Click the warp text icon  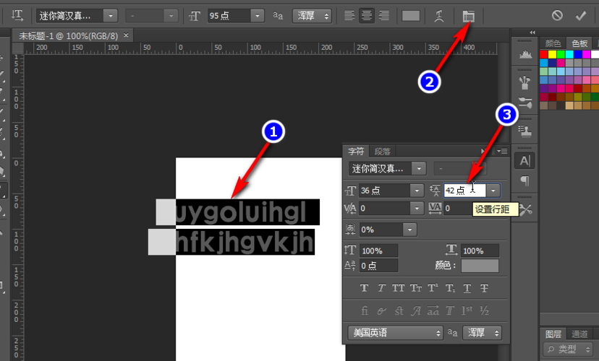(439, 16)
